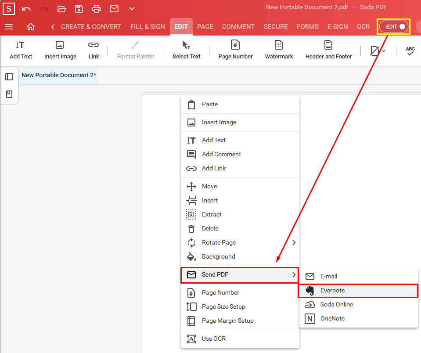Toggle the EDIT mode switch

394,27
